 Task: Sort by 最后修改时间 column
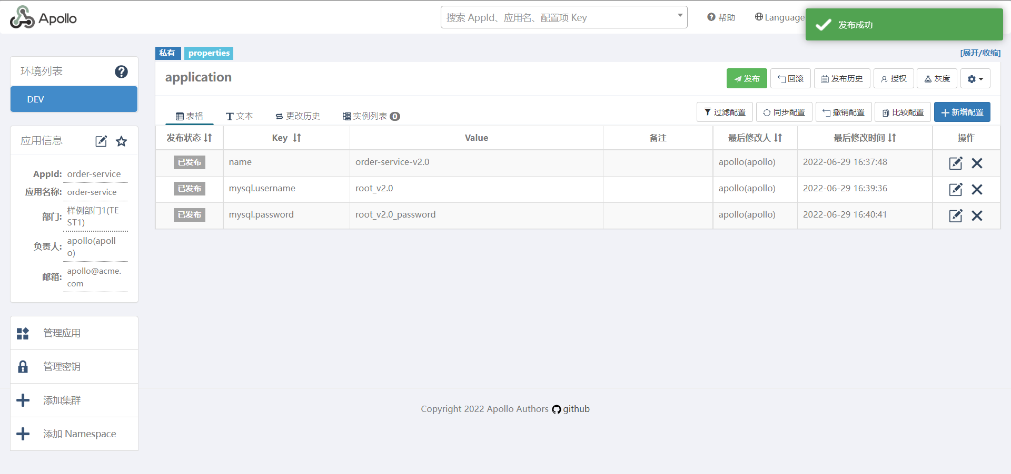click(892, 138)
